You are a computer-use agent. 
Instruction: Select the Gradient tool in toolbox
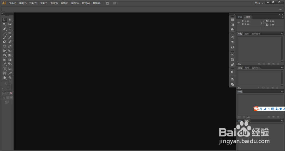pos(10,60)
